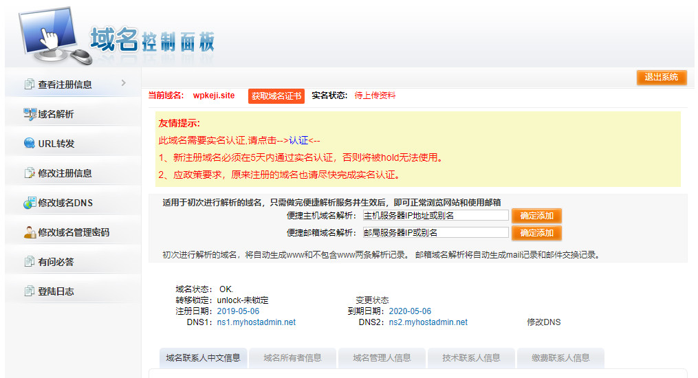The image size is (698, 378).
Task: Click the 变更状态 label
Action: click(372, 300)
